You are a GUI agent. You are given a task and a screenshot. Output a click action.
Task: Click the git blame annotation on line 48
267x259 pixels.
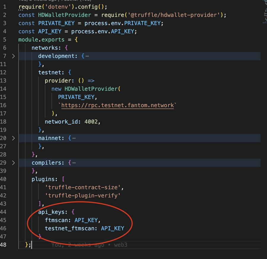[89, 245]
